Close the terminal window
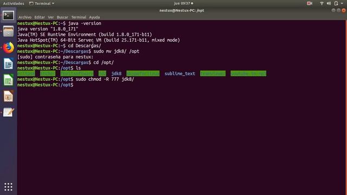Screen dimensions: 347x195 [x=344, y=10]
